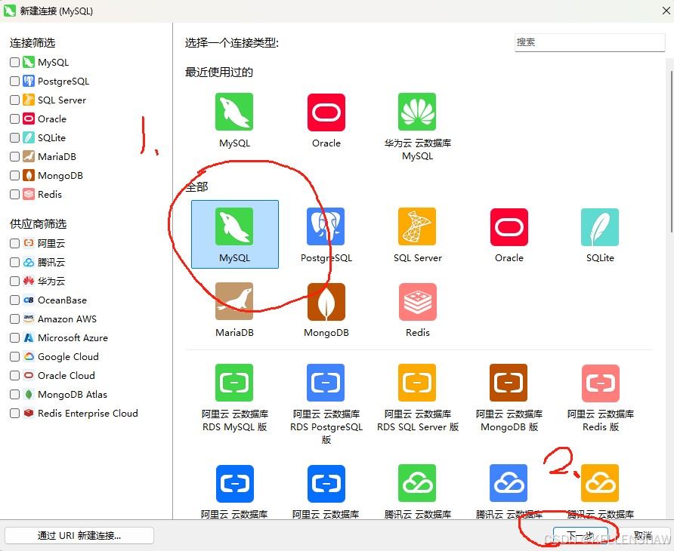This screenshot has width=674, height=551.
Task: Enable the 腾讯云 vendor filter
Action: point(14,263)
